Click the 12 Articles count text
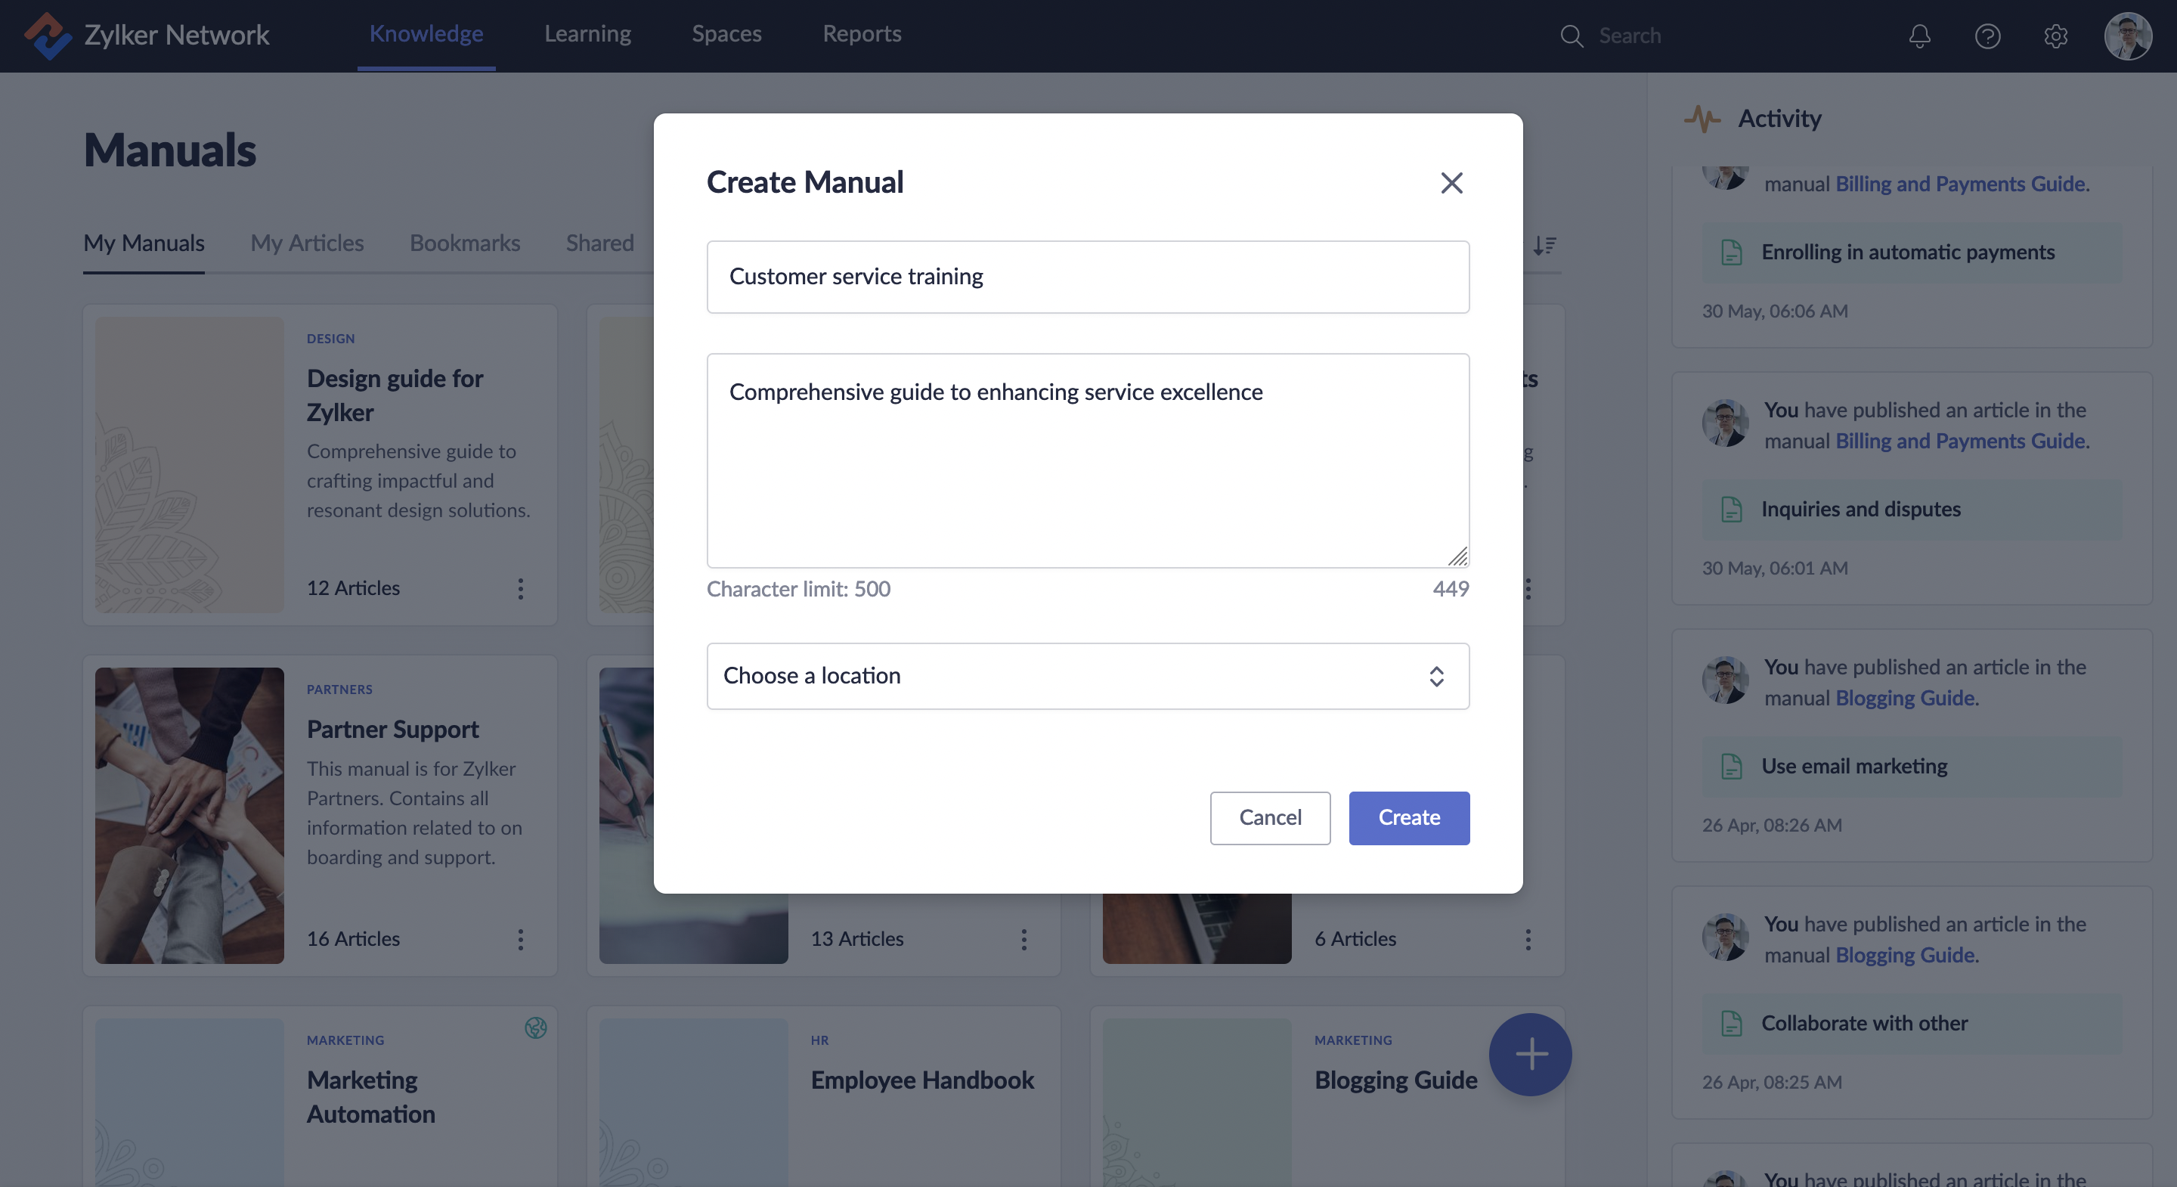Image resolution: width=2177 pixels, height=1187 pixels. pos(352,588)
